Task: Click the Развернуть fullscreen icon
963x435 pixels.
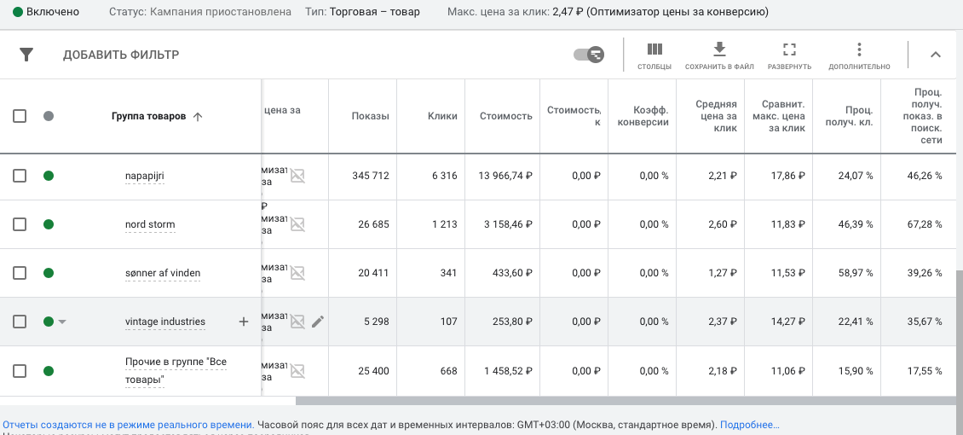Action: (789, 50)
